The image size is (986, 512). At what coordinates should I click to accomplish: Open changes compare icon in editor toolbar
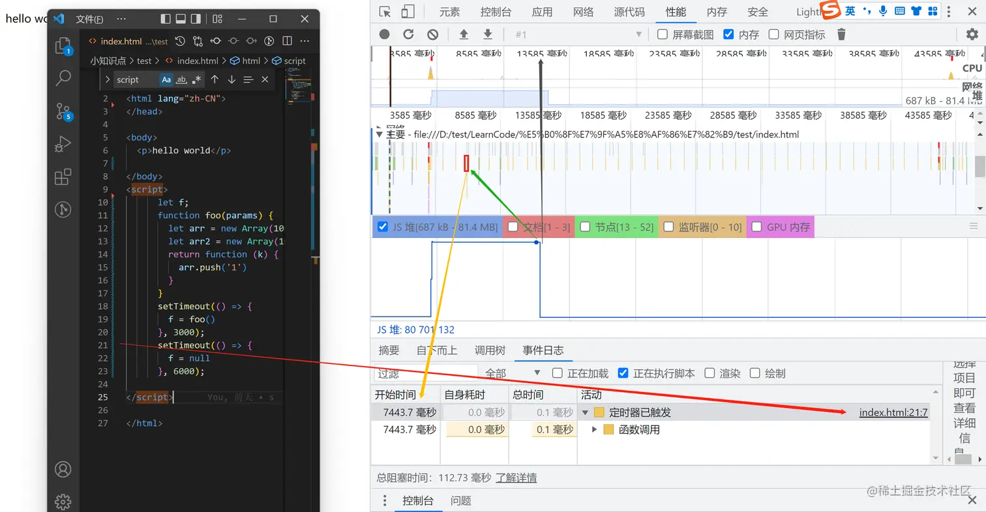[x=198, y=41]
